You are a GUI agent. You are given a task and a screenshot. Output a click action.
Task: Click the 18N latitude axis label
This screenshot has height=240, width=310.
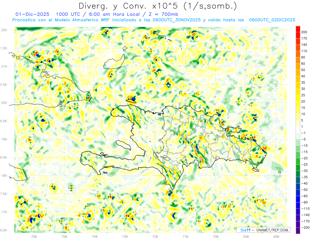[4, 176]
